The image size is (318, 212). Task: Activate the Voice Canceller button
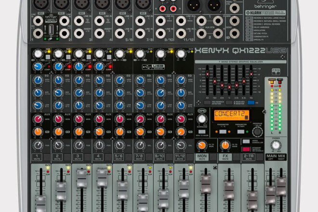click(246, 141)
